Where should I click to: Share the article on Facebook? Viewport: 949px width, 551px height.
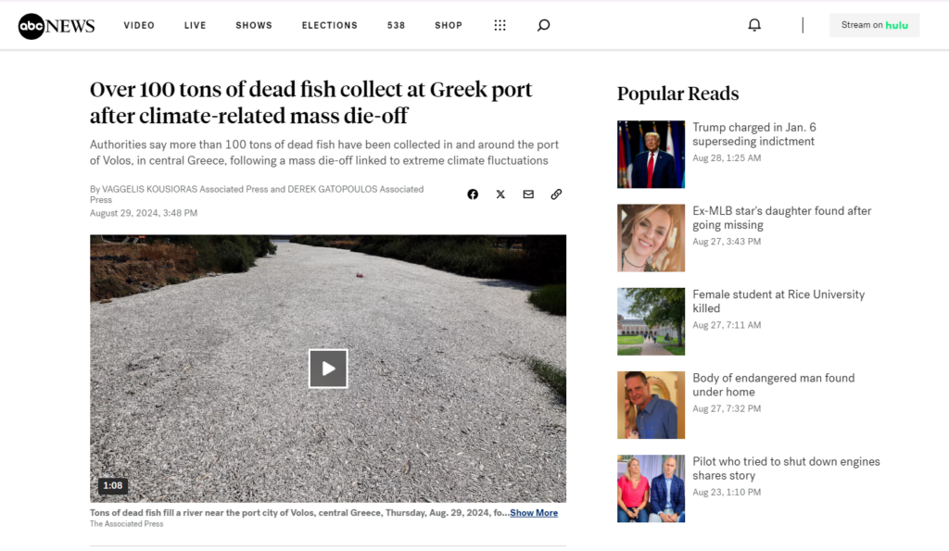pyautogui.click(x=473, y=194)
